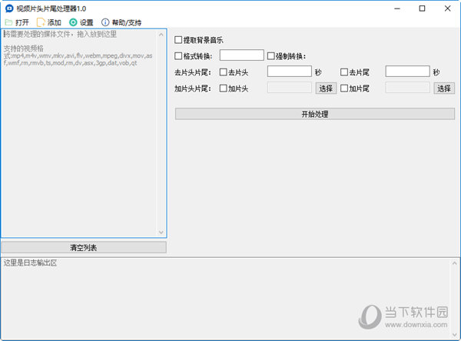Click the disabled 加片尾 path field
Screen dimensions: 461x341
pyautogui.click(x=407, y=88)
